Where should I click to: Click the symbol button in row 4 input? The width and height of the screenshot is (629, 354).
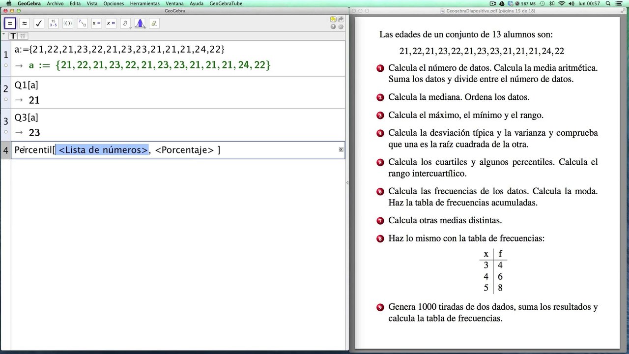pyautogui.click(x=341, y=149)
